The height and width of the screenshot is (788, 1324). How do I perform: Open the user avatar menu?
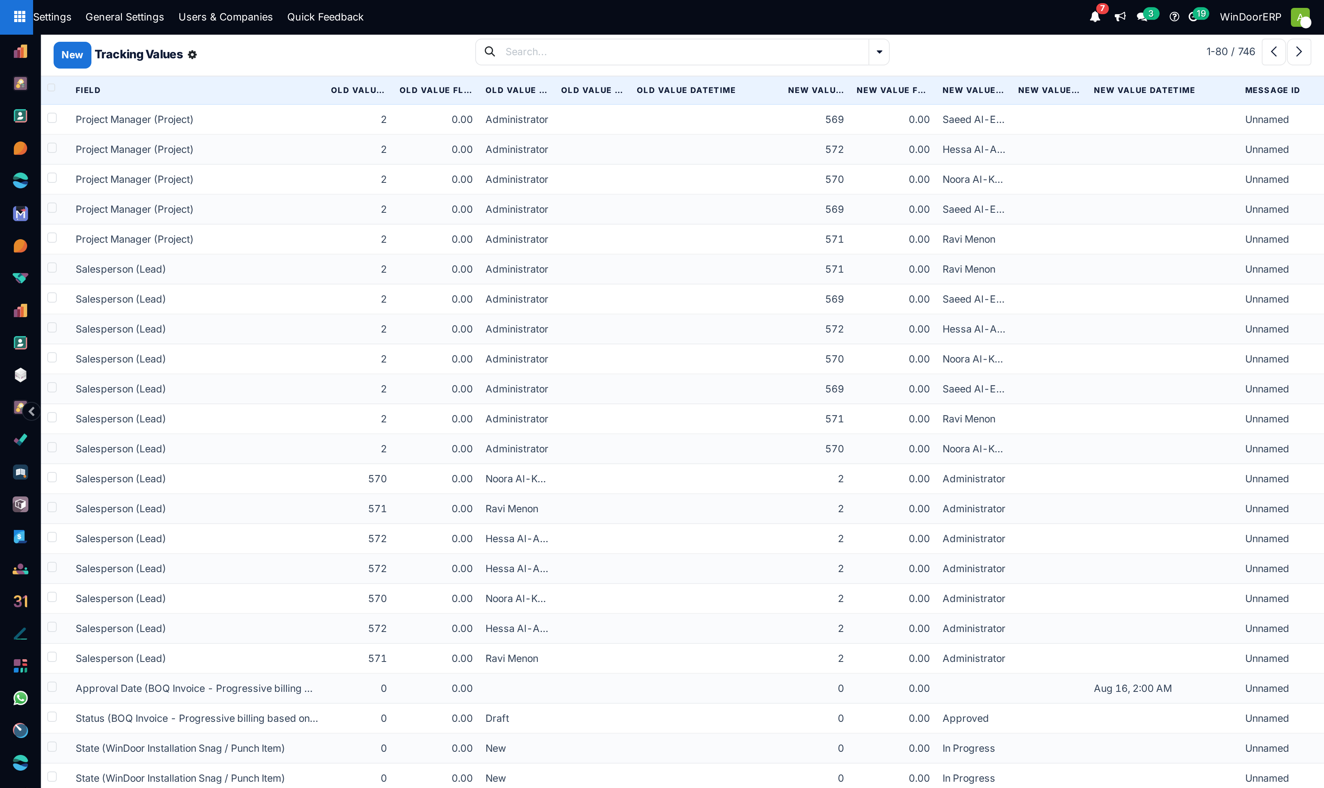pyautogui.click(x=1300, y=17)
